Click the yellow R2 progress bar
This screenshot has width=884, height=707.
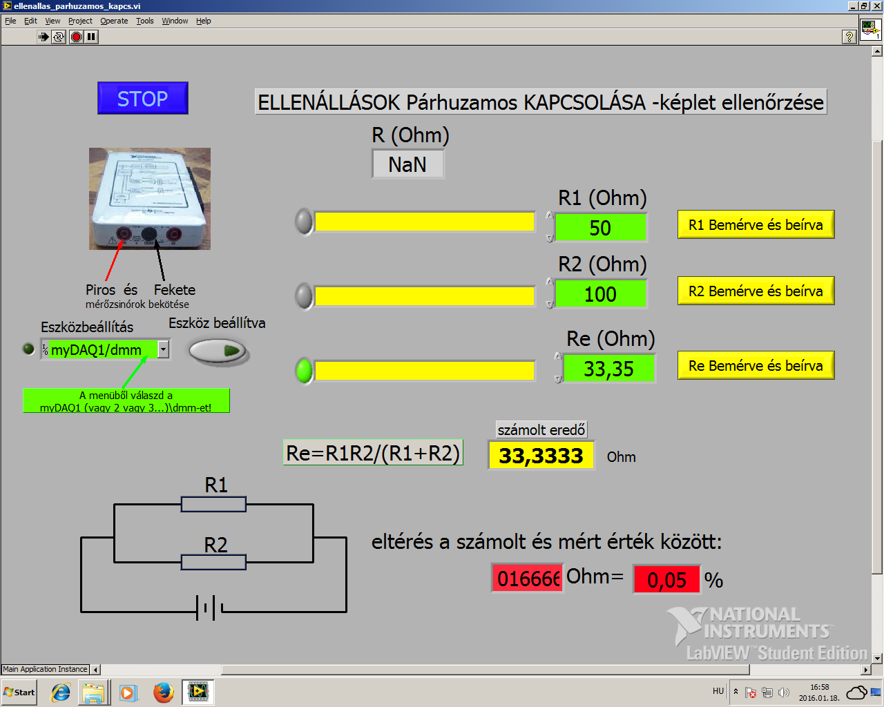point(424,296)
